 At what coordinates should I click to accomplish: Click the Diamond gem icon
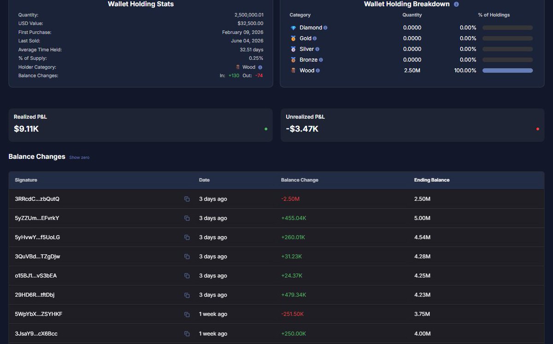(x=293, y=28)
